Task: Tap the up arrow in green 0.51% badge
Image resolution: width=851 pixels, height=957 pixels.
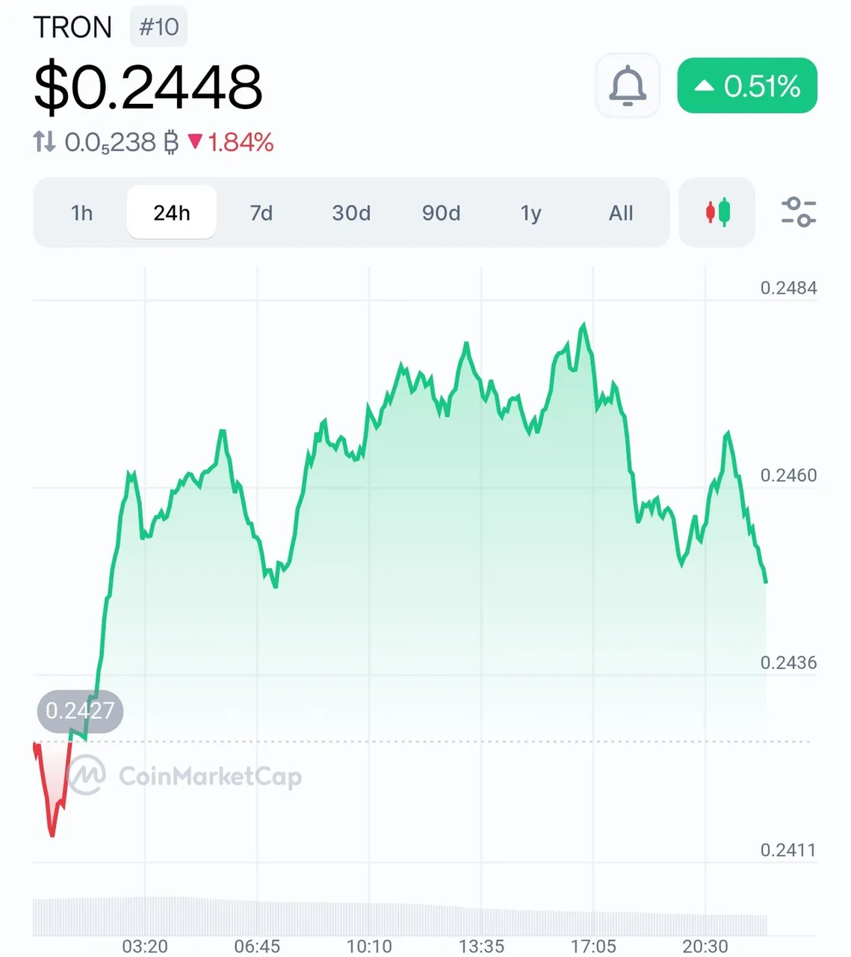Action: click(x=704, y=86)
